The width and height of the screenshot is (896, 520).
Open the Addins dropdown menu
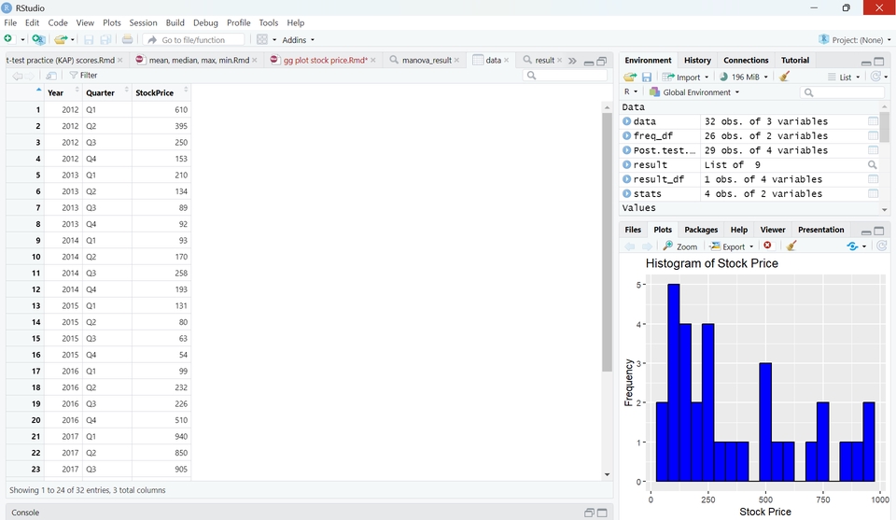tap(299, 40)
